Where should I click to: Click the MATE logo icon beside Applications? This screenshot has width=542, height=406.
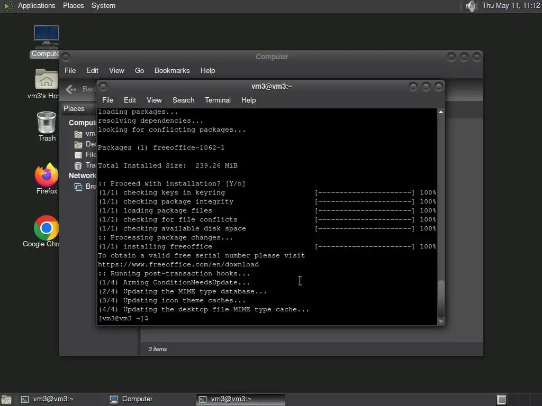click(8, 6)
